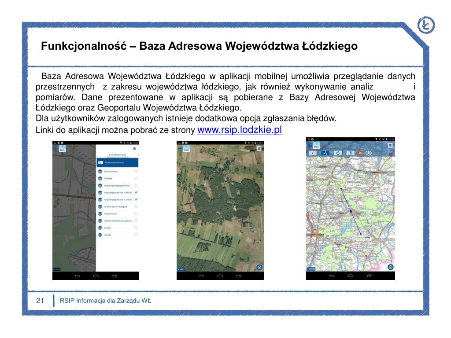Image resolution: width=451 pixels, height=338 pixels.
Task: Click the Podkład layer stack icon
Action: 100,179
